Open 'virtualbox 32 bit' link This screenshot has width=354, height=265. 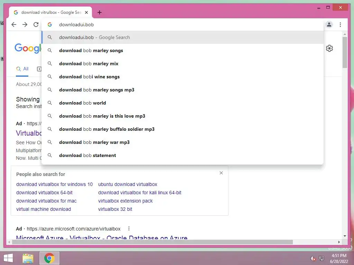pos(115,209)
